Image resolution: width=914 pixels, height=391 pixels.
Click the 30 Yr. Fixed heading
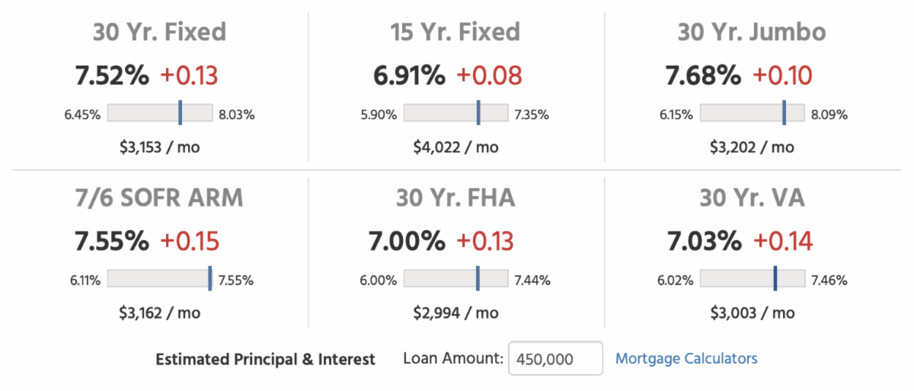(x=159, y=32)
